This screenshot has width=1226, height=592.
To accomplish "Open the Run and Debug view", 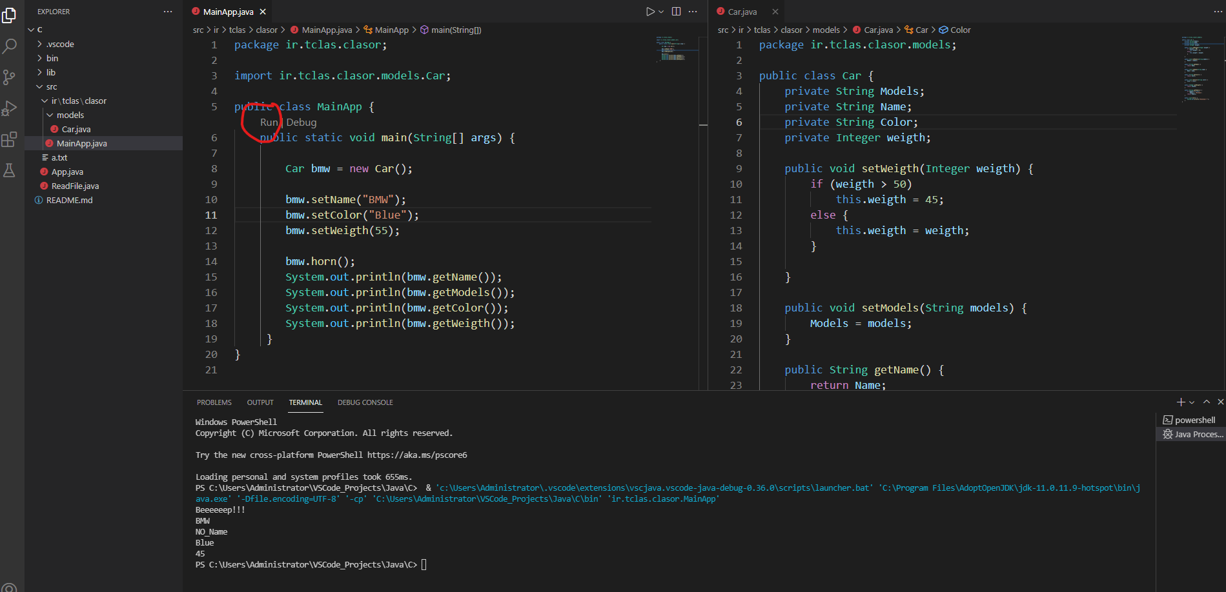I will point(9,108).
